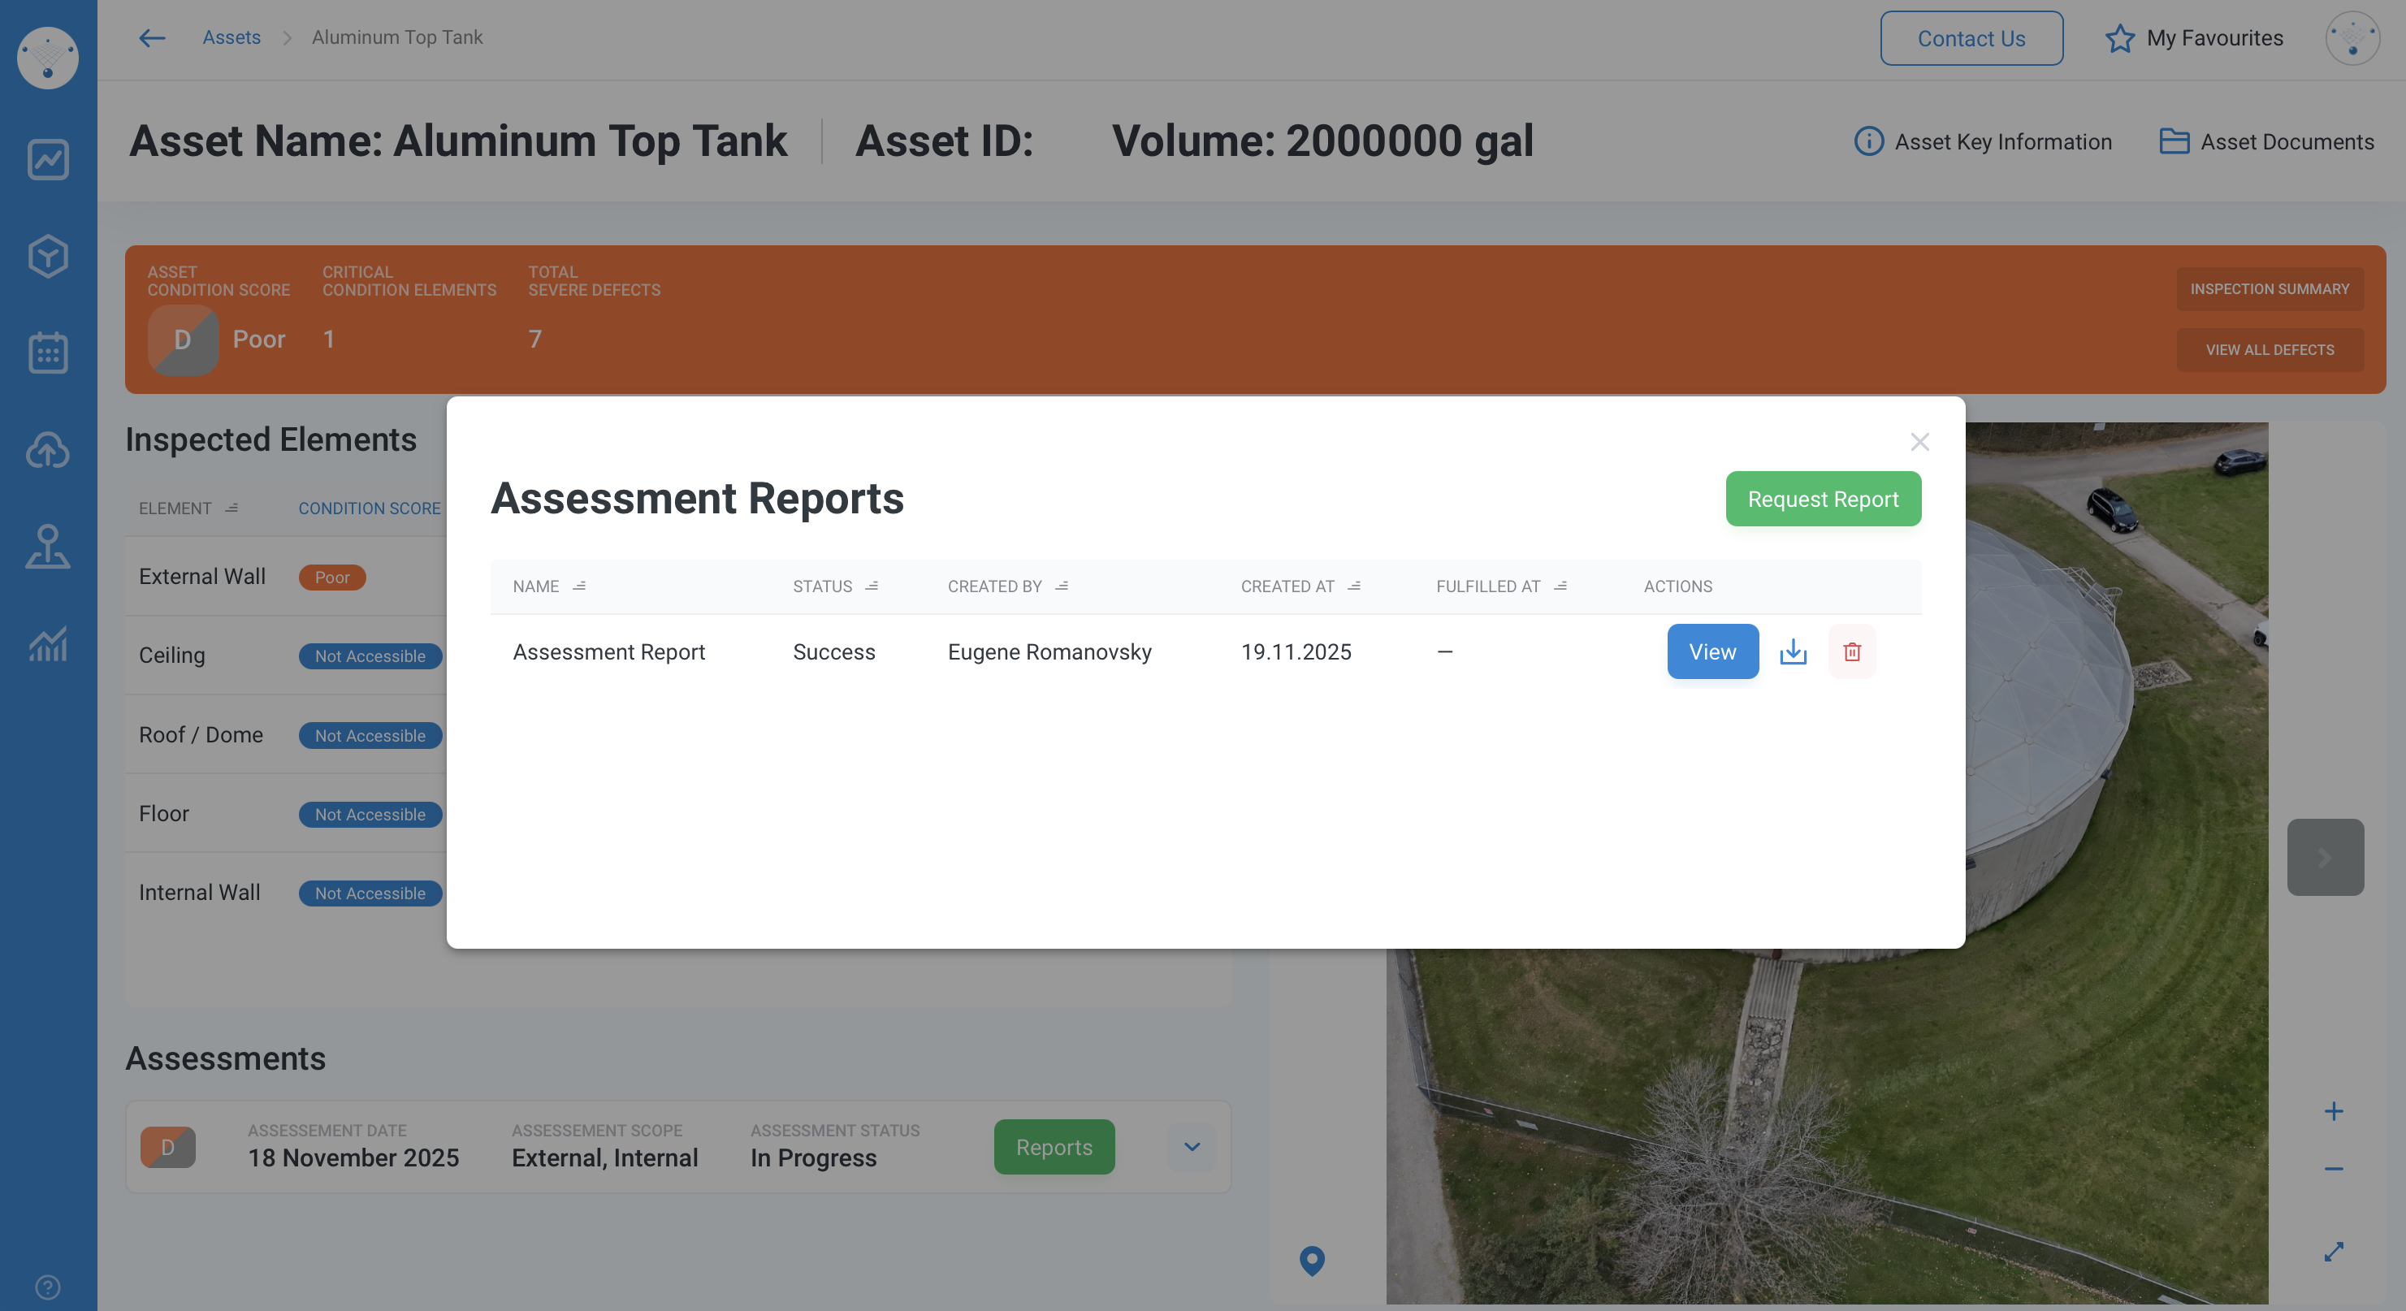Zoom in the image with plus
2406x1311 pixels.
point(2332,1111)
